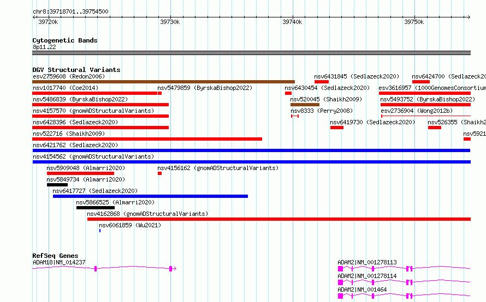Select nsv6419730 (Sedlazeck2020) label
This screenshot has height=302, width=486.
(x=372, y=122)
